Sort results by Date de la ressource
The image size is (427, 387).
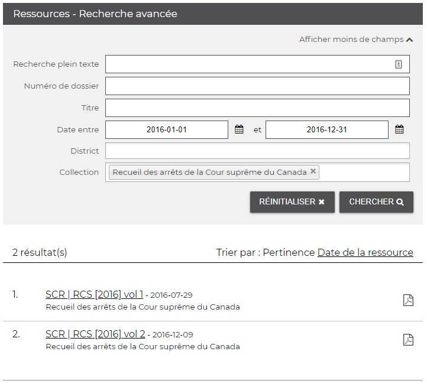(365, 252)
